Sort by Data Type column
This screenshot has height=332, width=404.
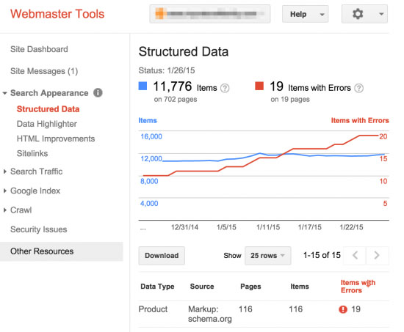[x=157, y=287]
